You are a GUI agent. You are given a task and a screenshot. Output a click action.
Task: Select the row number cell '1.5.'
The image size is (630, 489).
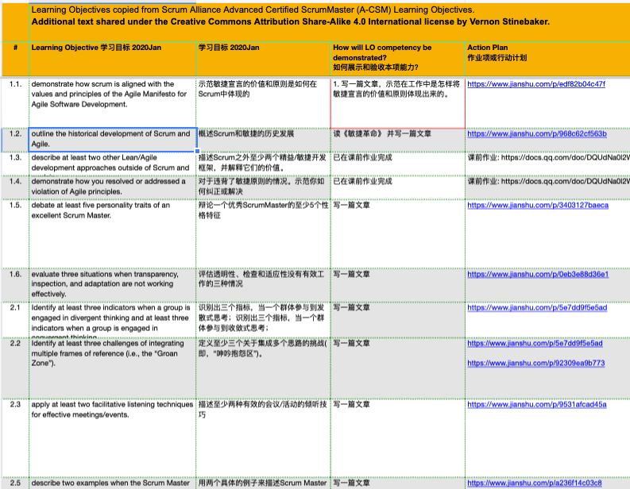tap(15, 234)
